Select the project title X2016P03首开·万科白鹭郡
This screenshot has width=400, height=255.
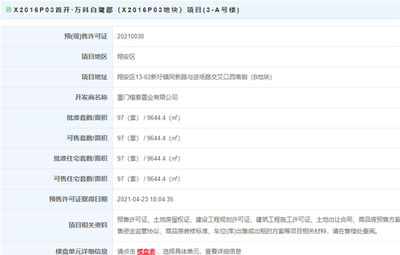pyautogui.click(x=63, y=10)
